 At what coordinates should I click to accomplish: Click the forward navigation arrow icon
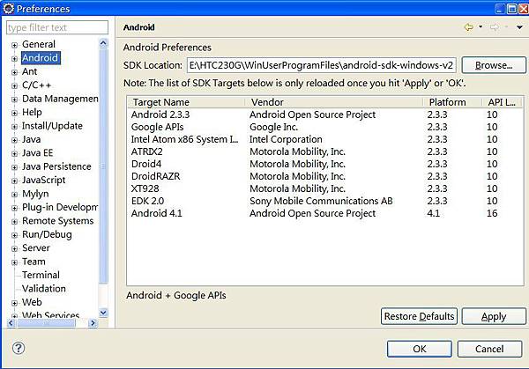(x=495, y=27)
